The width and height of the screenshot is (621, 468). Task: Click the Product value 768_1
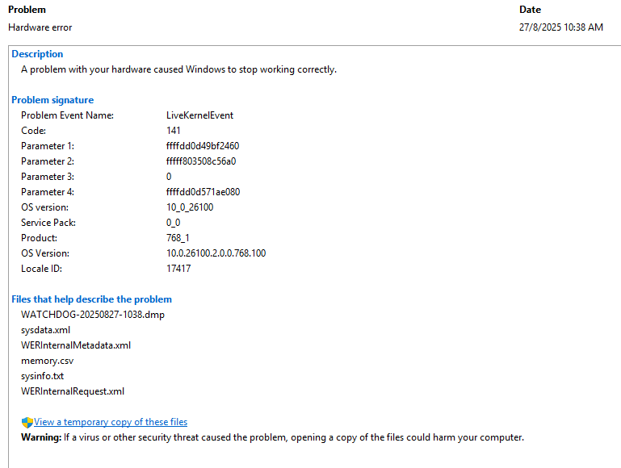click(x=178, y=238)
